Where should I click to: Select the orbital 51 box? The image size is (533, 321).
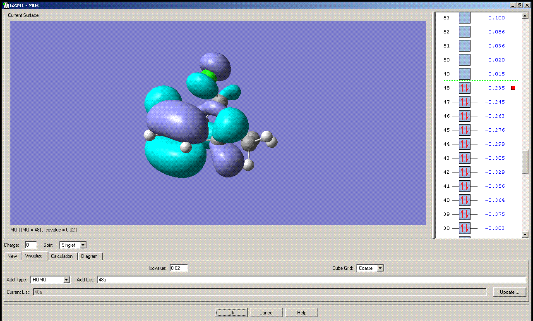coord(465,46)
